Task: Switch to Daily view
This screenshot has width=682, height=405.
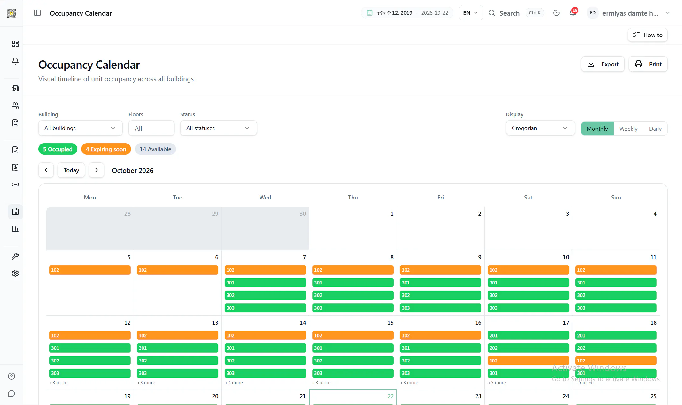Action: coord(655,129)
